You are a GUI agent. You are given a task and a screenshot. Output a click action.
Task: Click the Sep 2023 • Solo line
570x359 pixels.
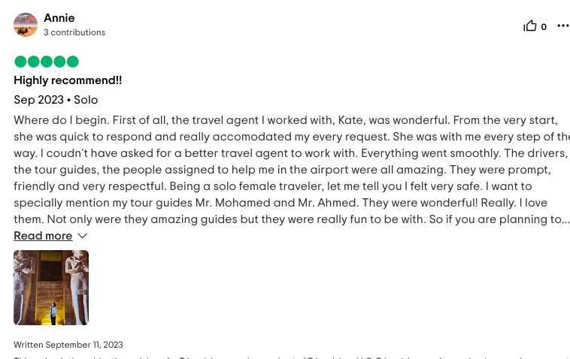click(56, 100)
